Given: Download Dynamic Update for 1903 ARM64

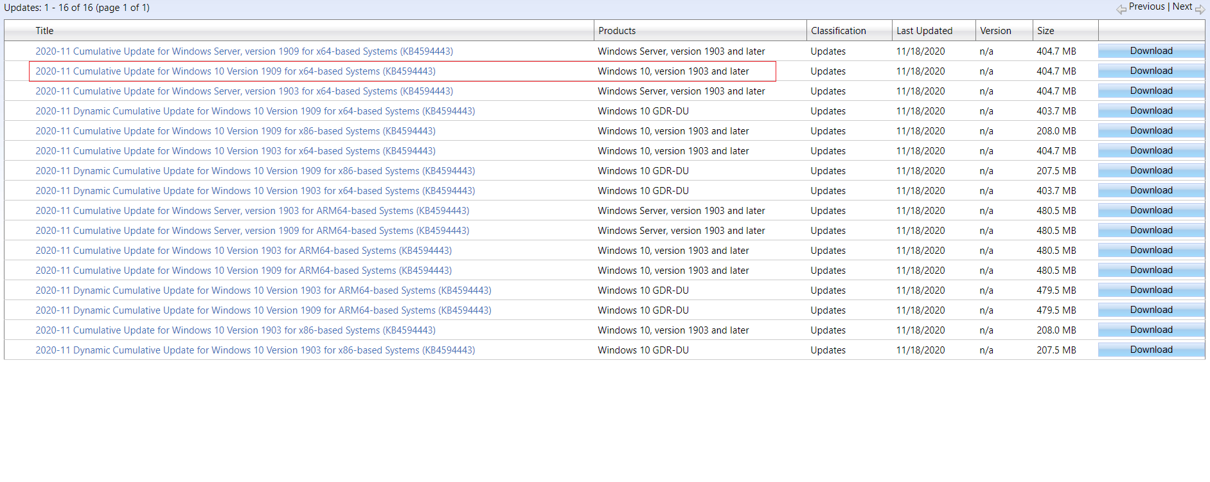Looking at the screenshot, I should pyautogui.click(x=1151, y=290).
